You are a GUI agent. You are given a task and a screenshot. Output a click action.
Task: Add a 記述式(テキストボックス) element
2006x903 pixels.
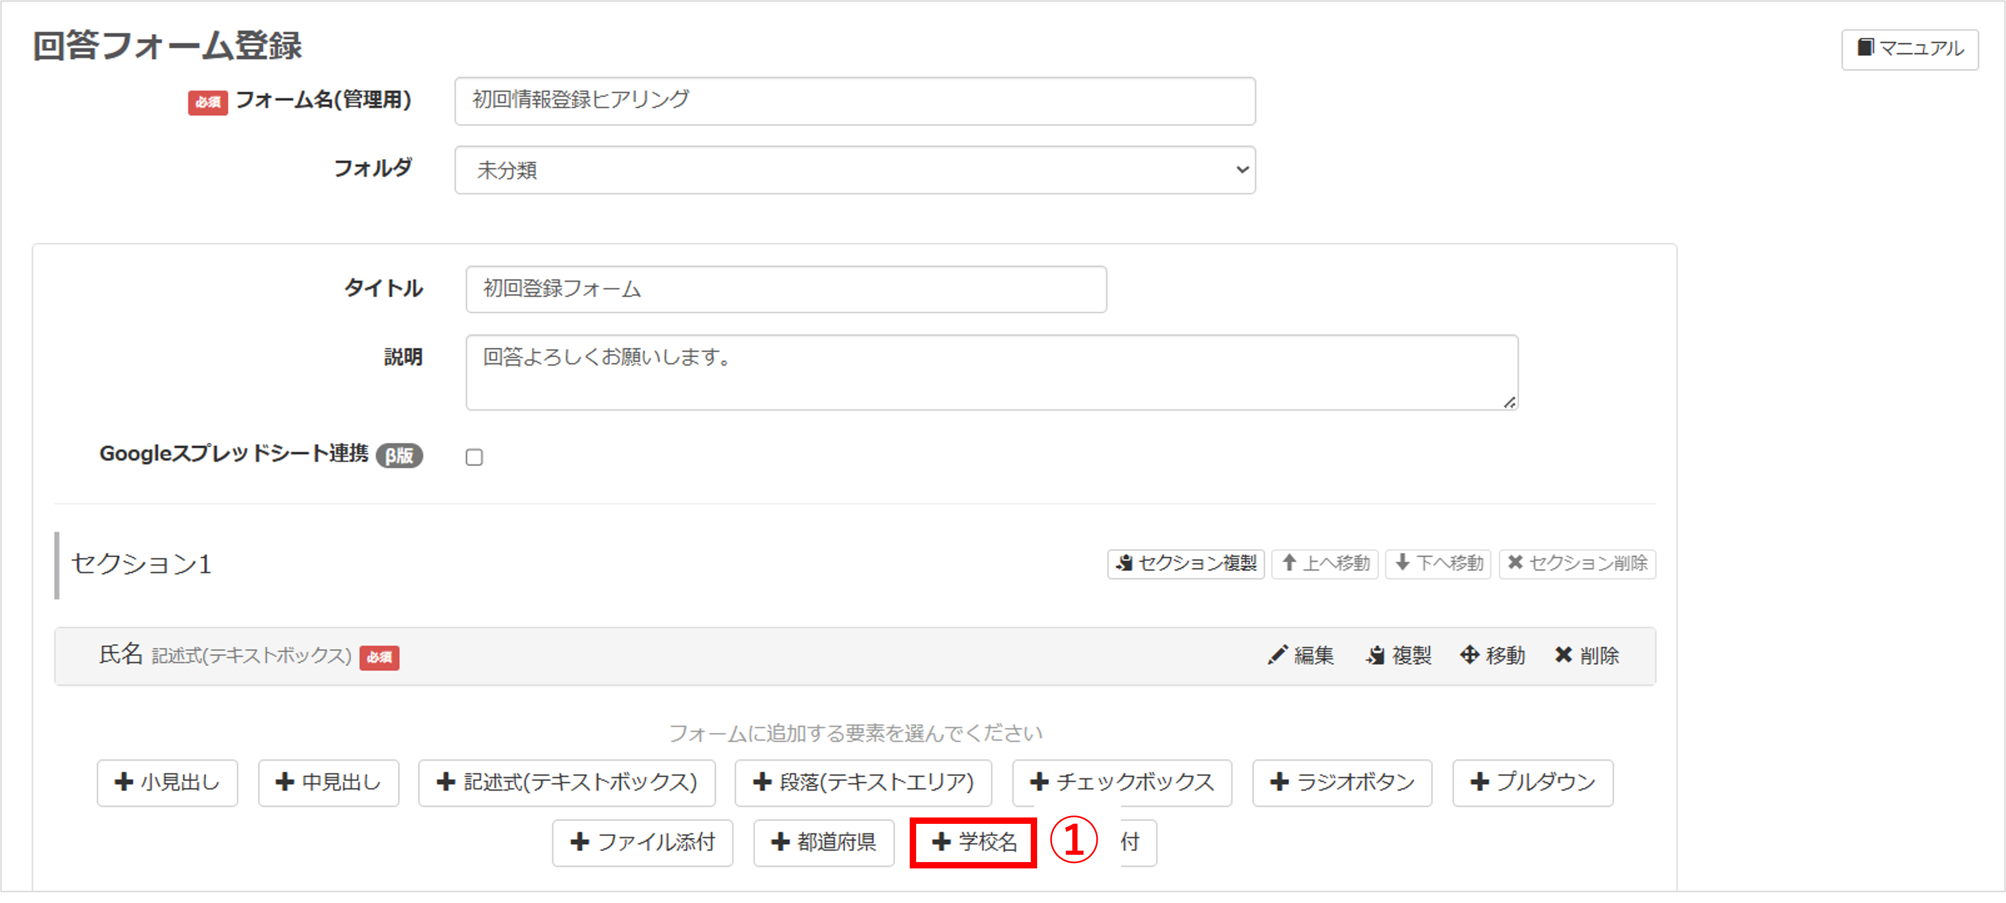567,782
